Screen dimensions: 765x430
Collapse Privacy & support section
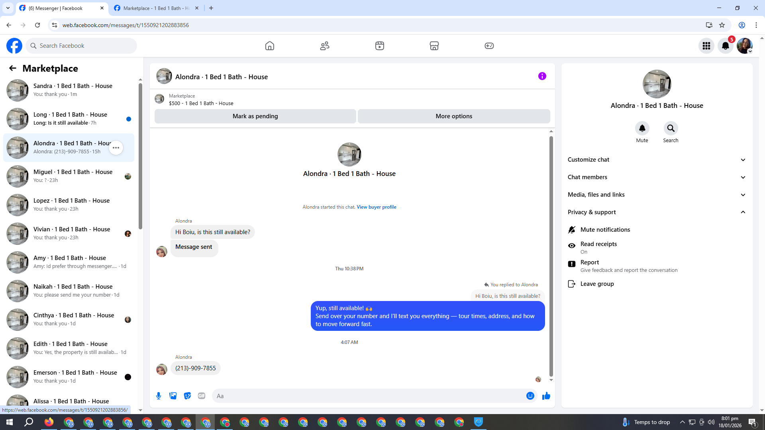pyautogui.click(x=656, y=212)
